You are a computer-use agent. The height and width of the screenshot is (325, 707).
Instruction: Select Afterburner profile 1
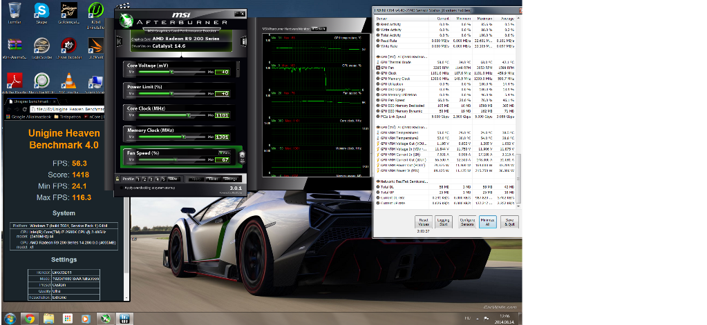(x=138, y=179)
